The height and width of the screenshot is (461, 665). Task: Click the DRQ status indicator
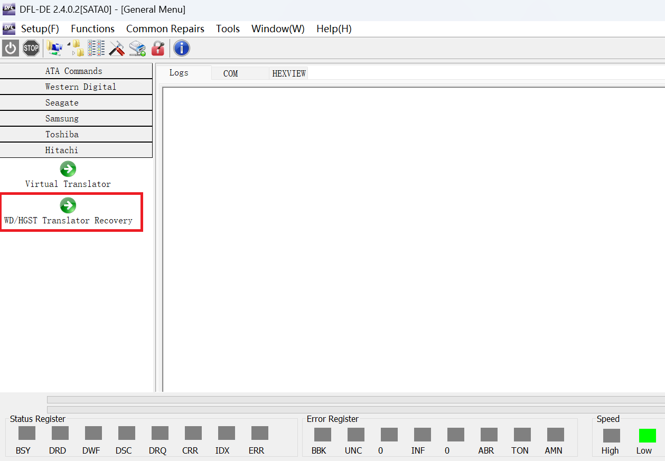tap(160, 434)
